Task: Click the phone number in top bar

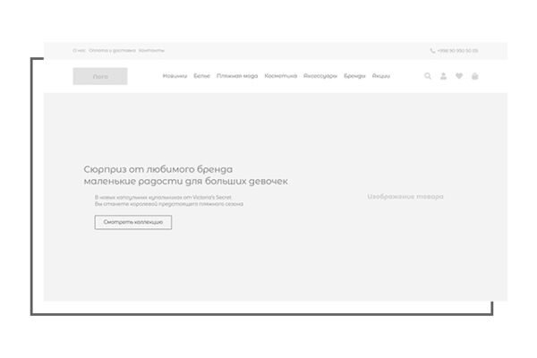Action: [457, 51]
